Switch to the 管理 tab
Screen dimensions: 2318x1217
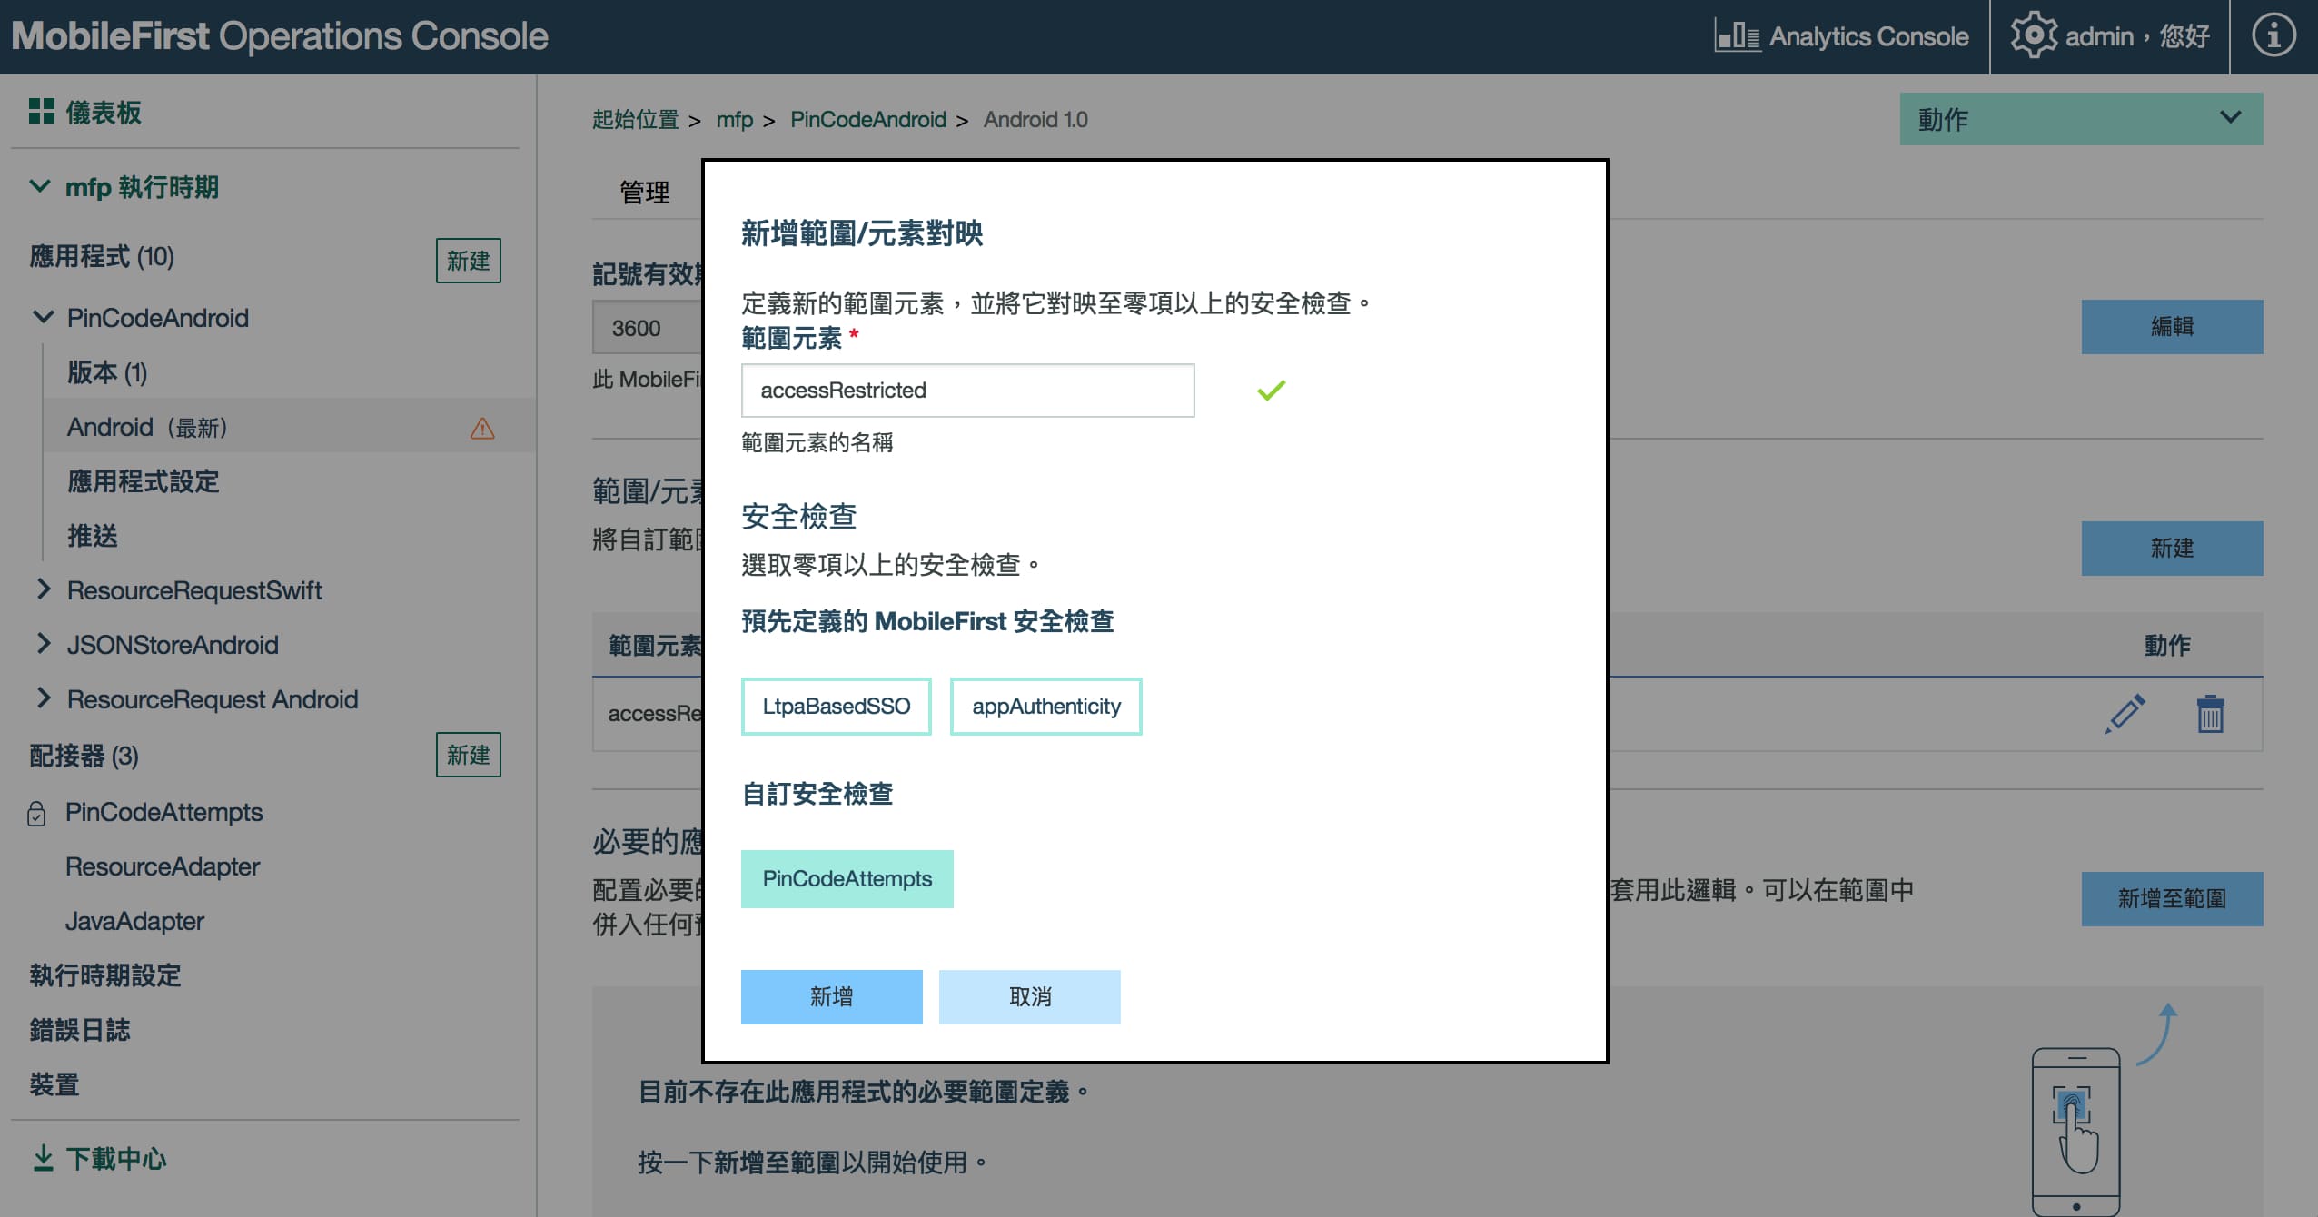pos(644,191)
